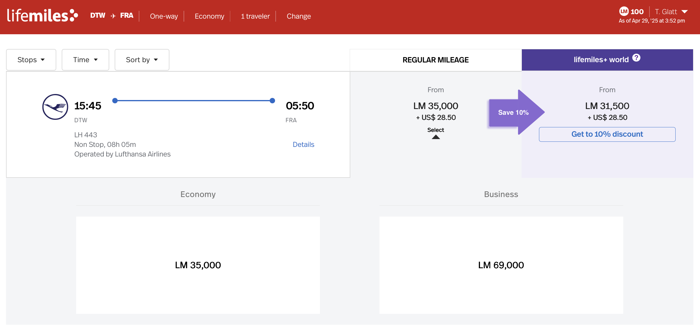The height and width of the screenshot is (328, 700).
Task: Click the Economy cabin label in header
Action: pyautogui.click(x=209, y=16)
